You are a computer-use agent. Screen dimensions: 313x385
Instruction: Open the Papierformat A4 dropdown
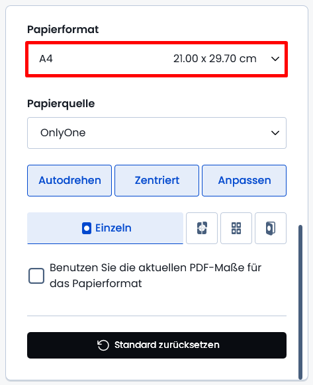pos(157,59)
